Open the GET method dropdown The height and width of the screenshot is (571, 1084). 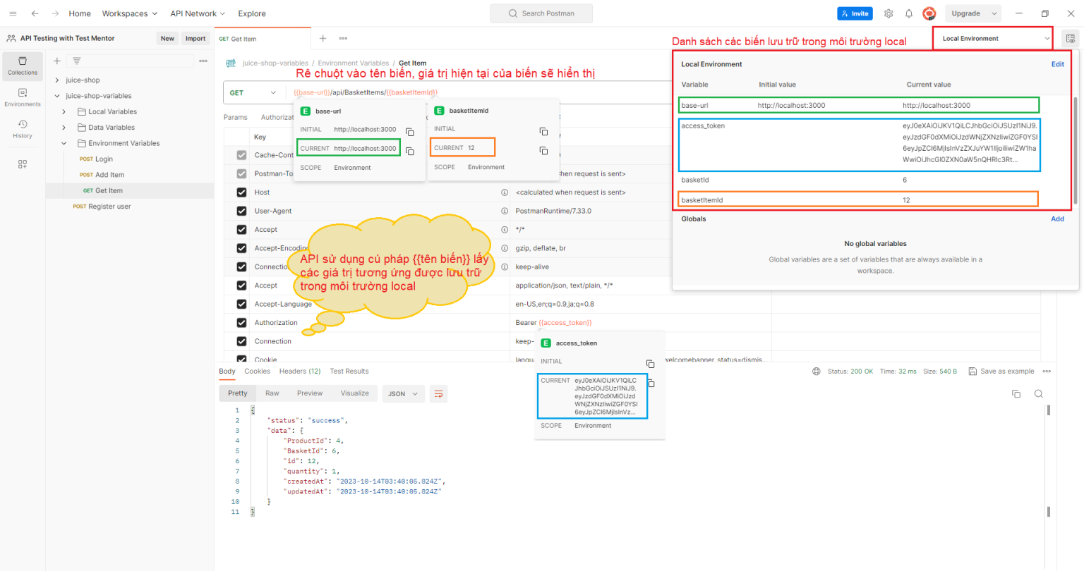pos(253,92)
